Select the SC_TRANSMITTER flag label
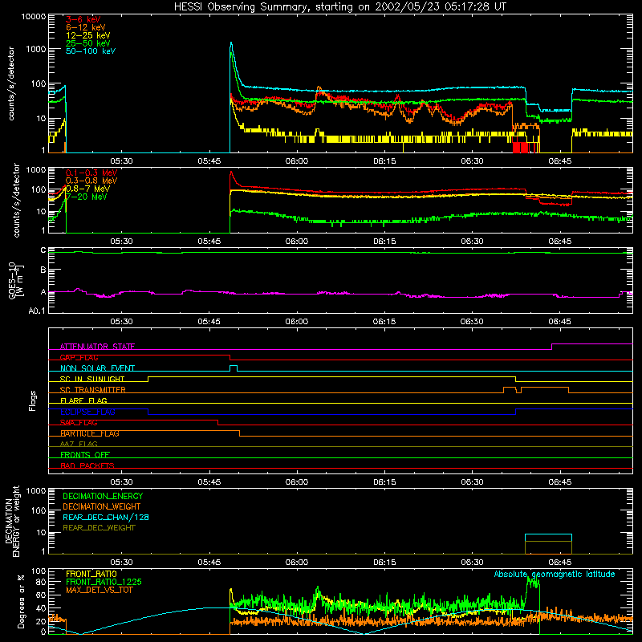The image size is (642, 642). (x=93, y=390)
